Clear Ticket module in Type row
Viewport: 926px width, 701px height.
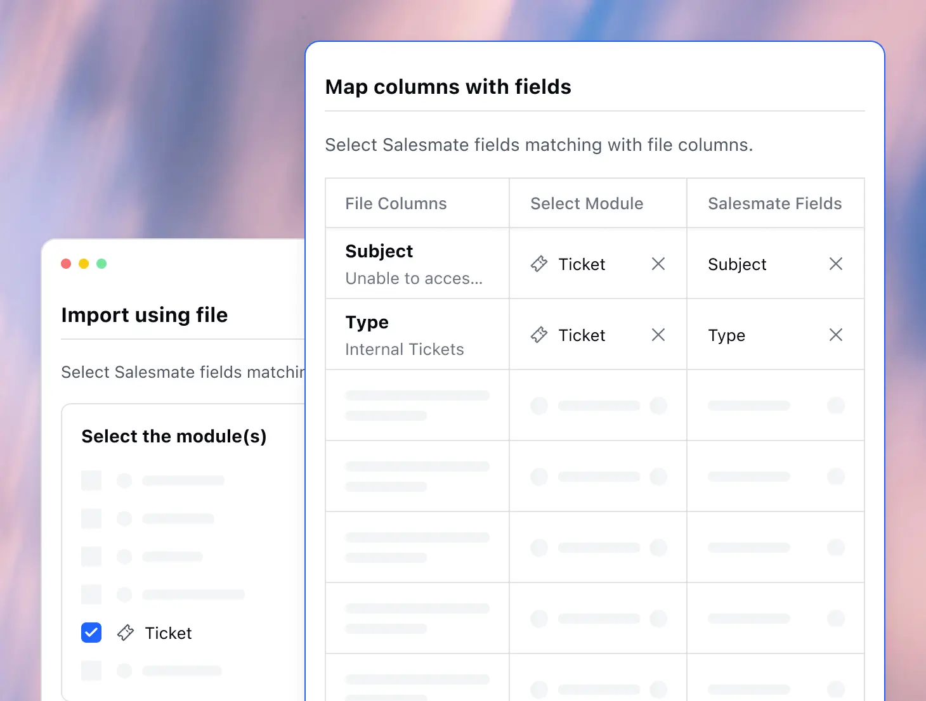(658, 335)
